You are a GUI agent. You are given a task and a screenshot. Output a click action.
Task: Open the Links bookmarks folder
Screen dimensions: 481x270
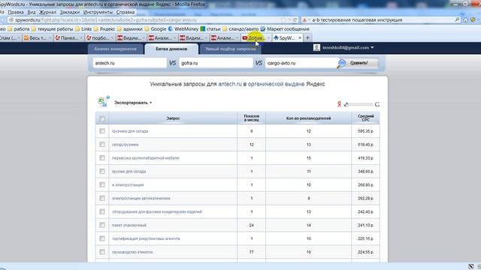click(x=83, y=28)
